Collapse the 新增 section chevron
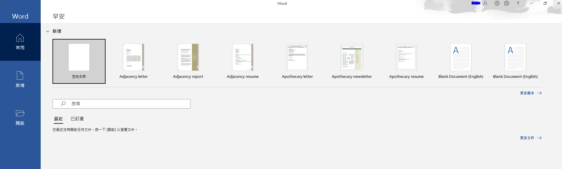Viewport: 562px width, 169px height. (x=47, y=31)
